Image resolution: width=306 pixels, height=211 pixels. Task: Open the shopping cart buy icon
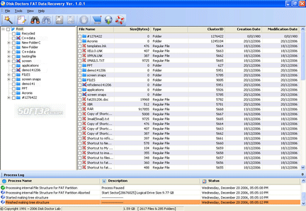(x=97, y=20)
